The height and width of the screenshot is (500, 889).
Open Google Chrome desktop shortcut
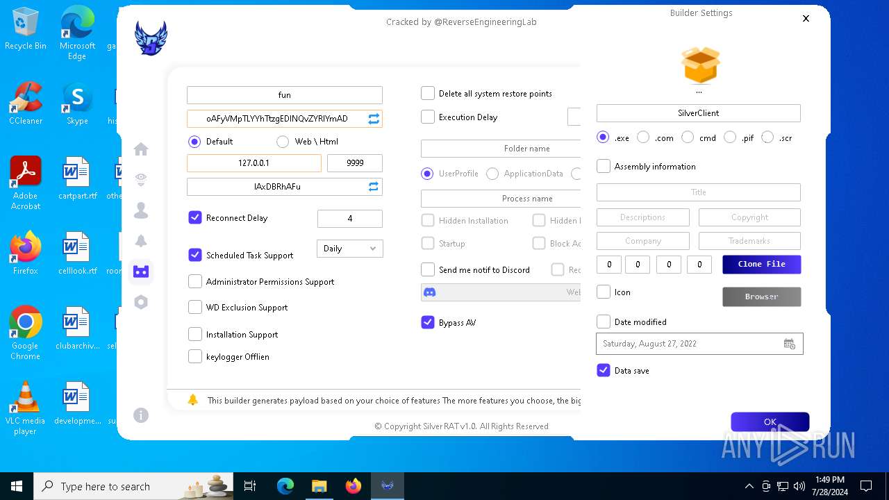coord(26,333)
